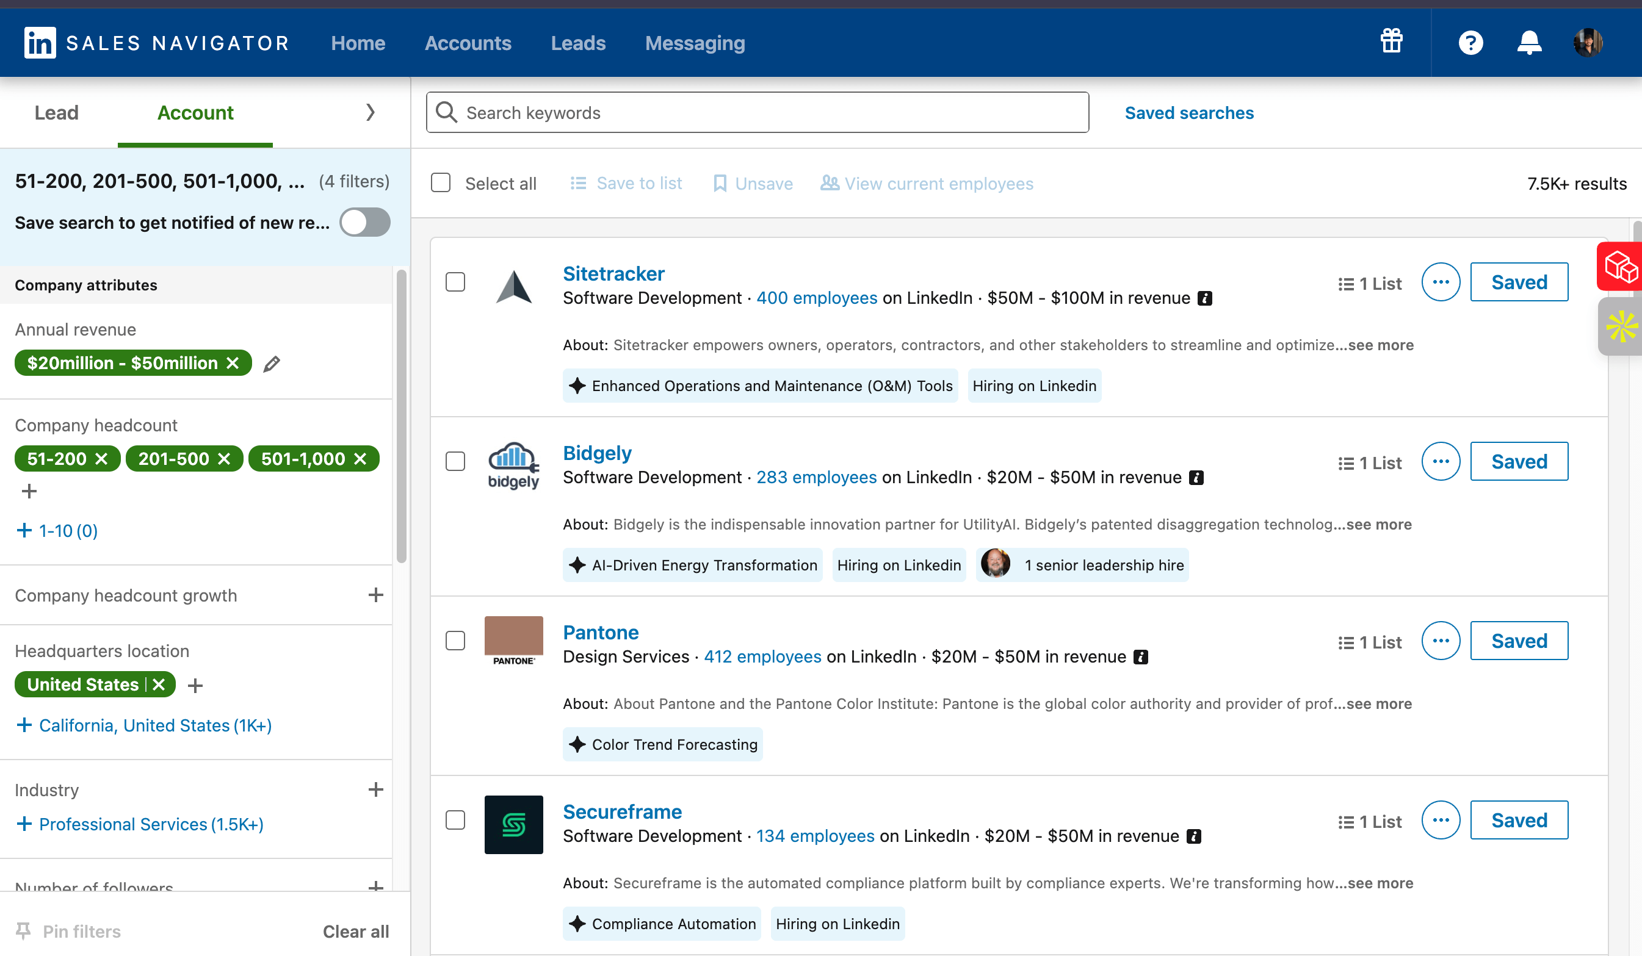Check the Select all checkbox

[441, 183]
